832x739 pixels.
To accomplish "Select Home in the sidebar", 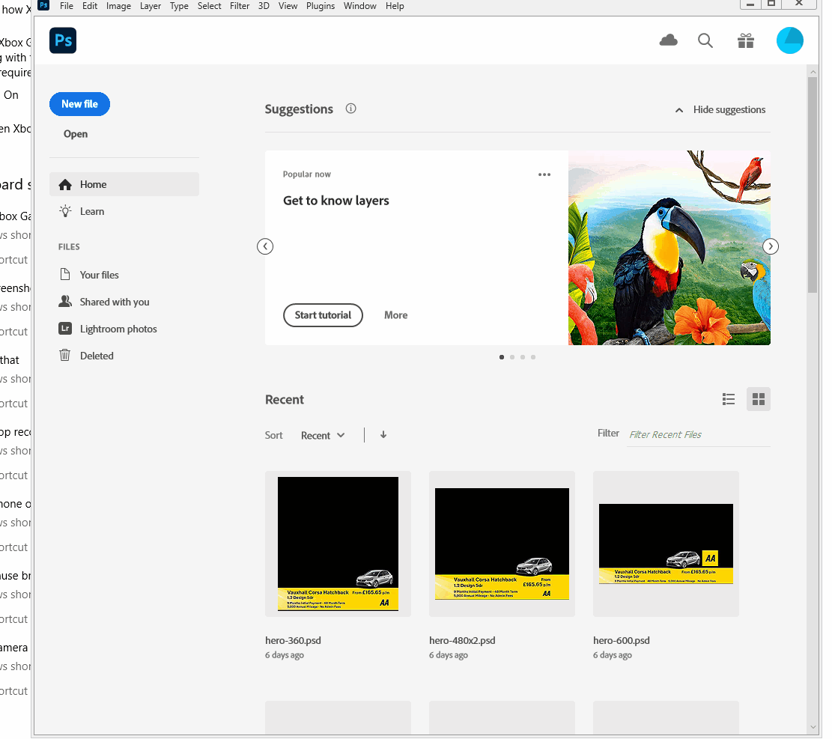I will pyautogui.click(x=124, y=185).
